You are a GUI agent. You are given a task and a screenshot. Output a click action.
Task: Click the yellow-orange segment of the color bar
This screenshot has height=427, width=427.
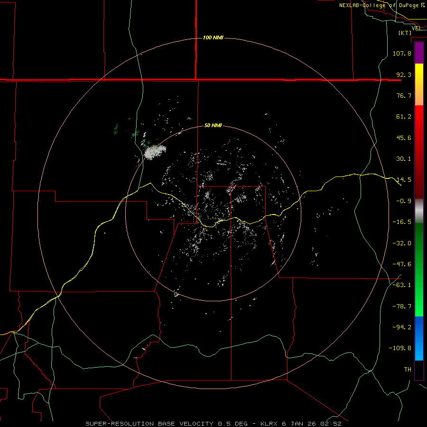pyautogui.click(x=419, y=84)
